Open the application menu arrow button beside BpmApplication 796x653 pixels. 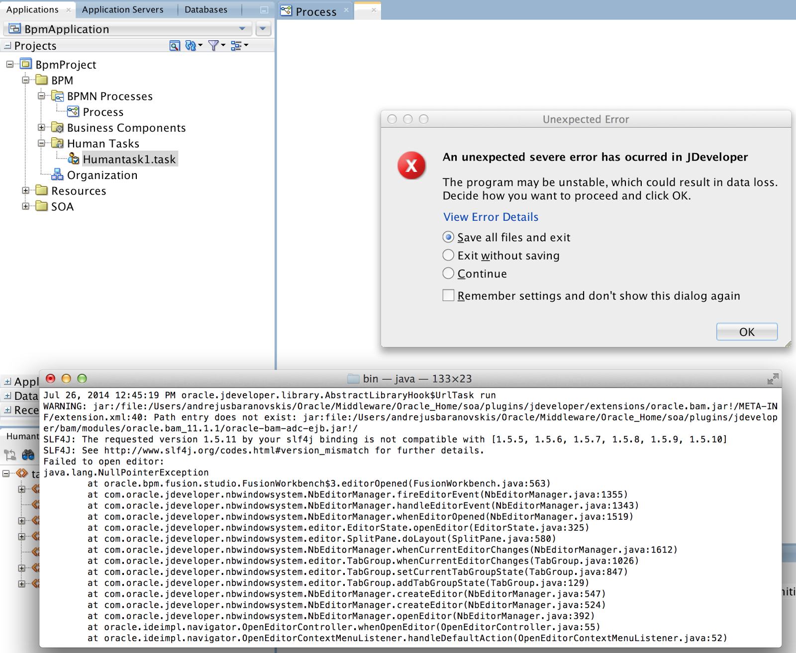click(x=263, y=29)
